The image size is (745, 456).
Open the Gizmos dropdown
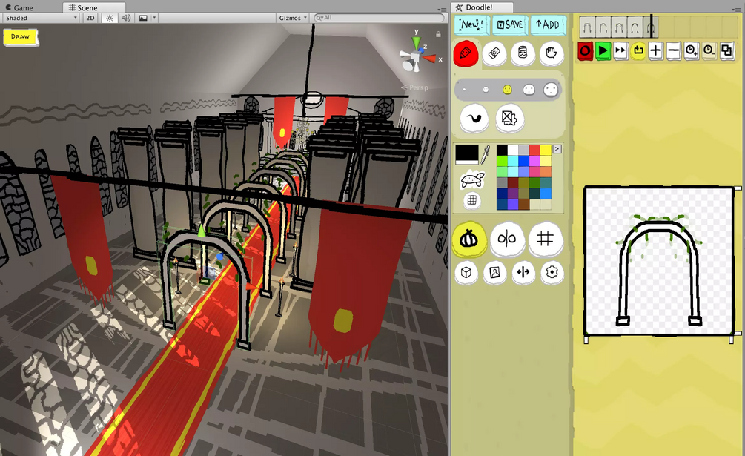coord(293,18)
